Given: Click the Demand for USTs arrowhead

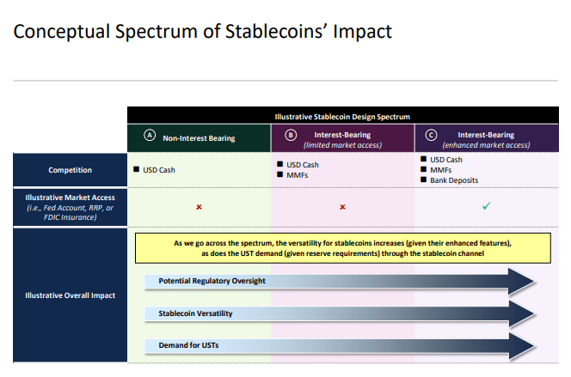Looking at the screenshot, I should (519, 345).
